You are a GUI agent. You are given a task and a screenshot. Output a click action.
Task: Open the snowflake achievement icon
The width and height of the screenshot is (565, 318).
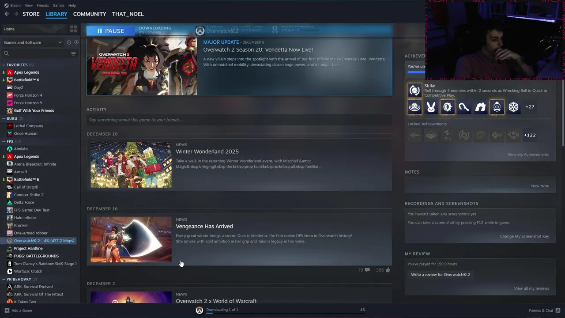tap(513, 107)
